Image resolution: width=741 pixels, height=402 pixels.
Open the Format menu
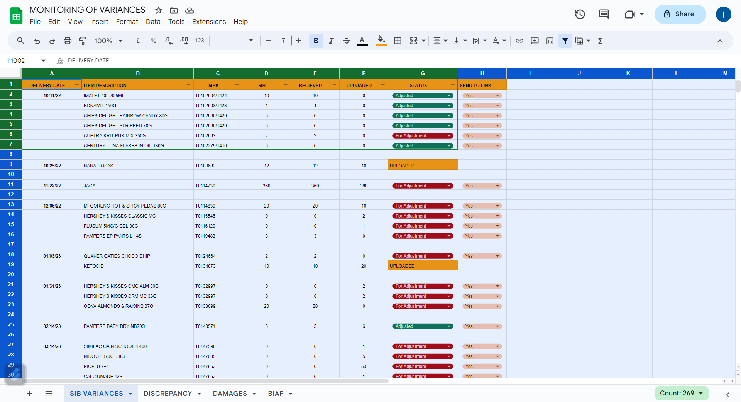[x=127, y=22]
